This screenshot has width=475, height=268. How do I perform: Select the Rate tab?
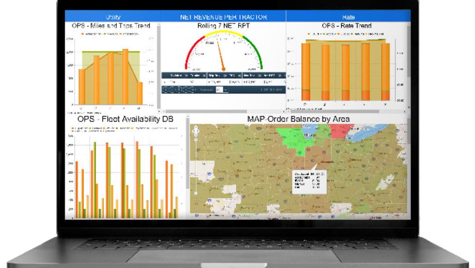pyautogui.click(x=348, y=17)
